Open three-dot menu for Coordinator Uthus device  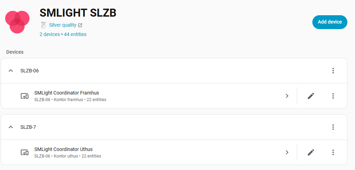click(333, 152)
